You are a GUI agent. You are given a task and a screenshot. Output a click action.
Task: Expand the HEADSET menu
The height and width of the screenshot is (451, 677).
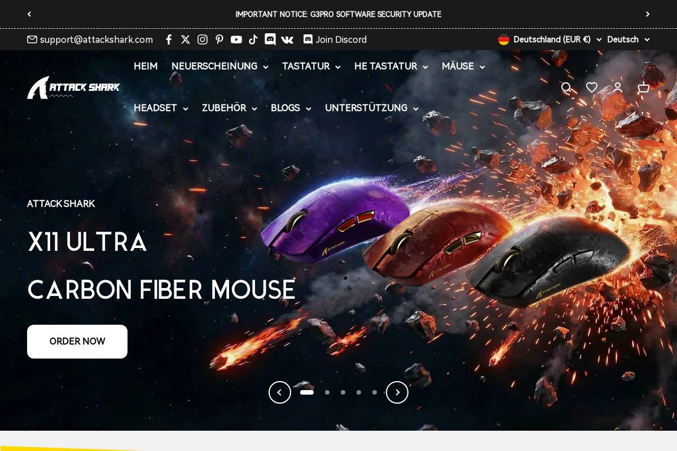point(161,108)
